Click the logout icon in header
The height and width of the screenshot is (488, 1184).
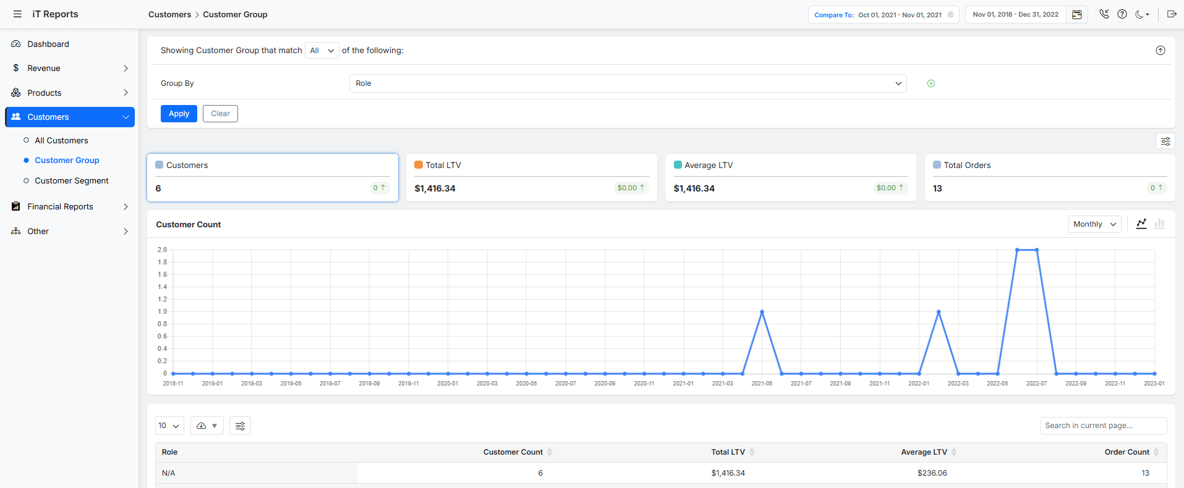(x=1171, y=14)
